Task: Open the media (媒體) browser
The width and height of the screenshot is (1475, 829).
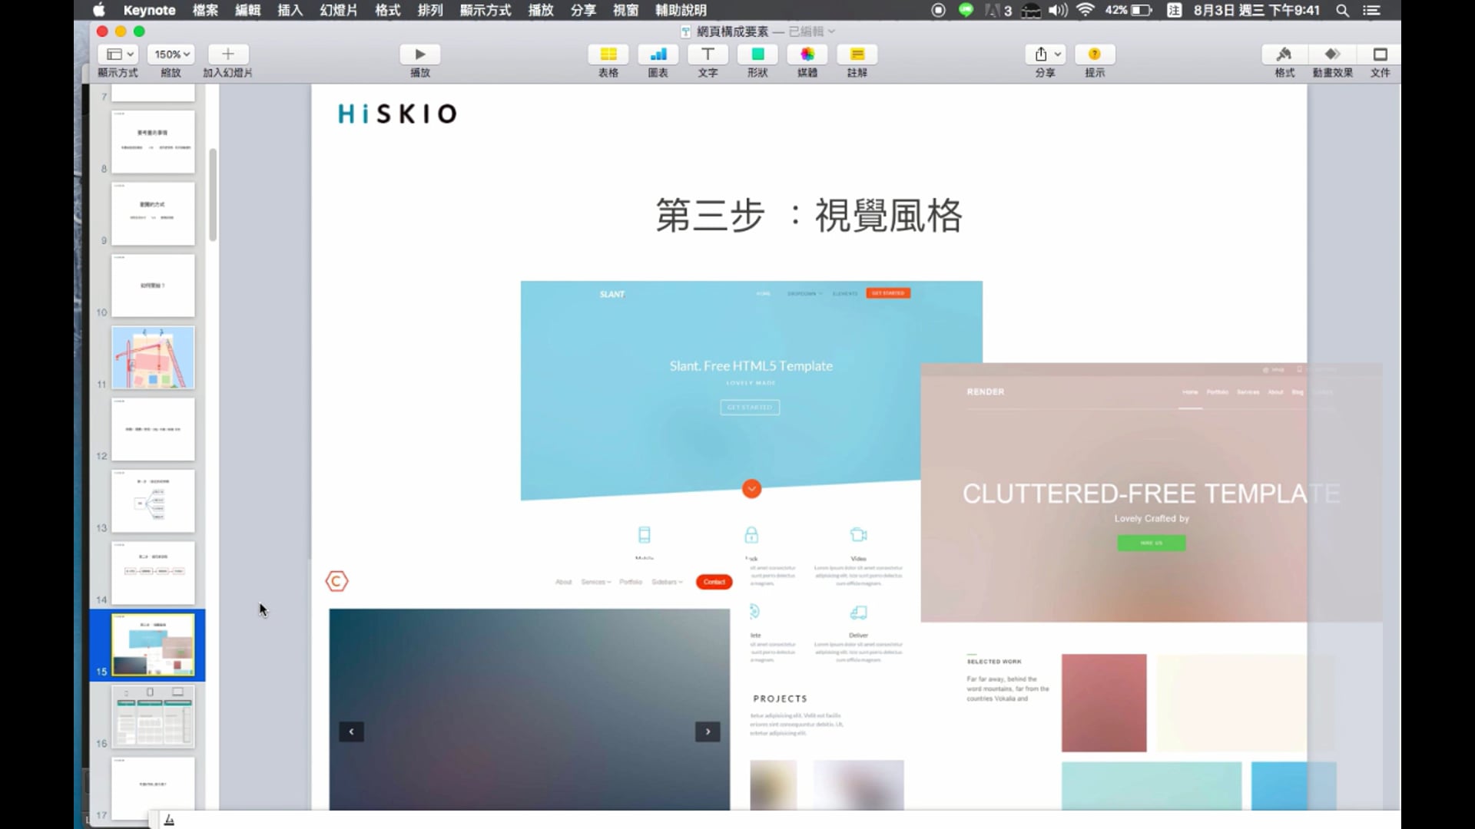Action: tap(807, 54)
